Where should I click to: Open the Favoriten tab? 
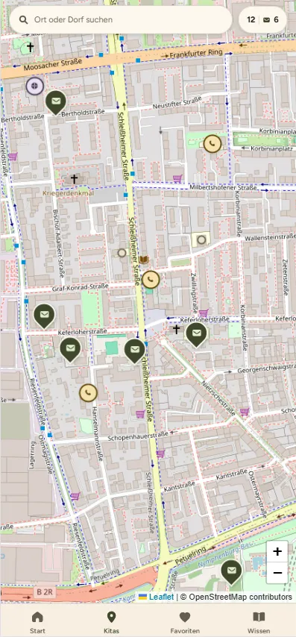pos(185,622)
